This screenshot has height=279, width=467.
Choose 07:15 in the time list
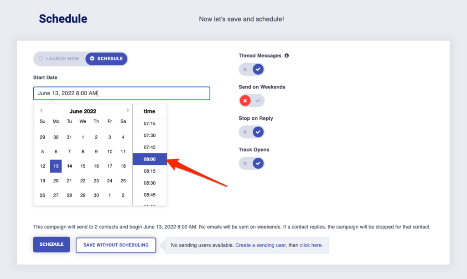coord(150,123)
